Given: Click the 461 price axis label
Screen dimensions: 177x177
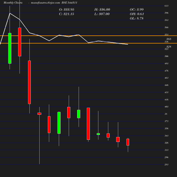Looking at the screenshot, I should pos(166,78).
